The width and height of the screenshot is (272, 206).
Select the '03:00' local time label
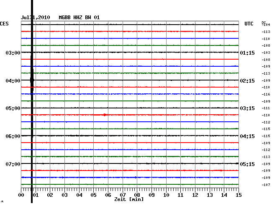(x=13, y=53)
